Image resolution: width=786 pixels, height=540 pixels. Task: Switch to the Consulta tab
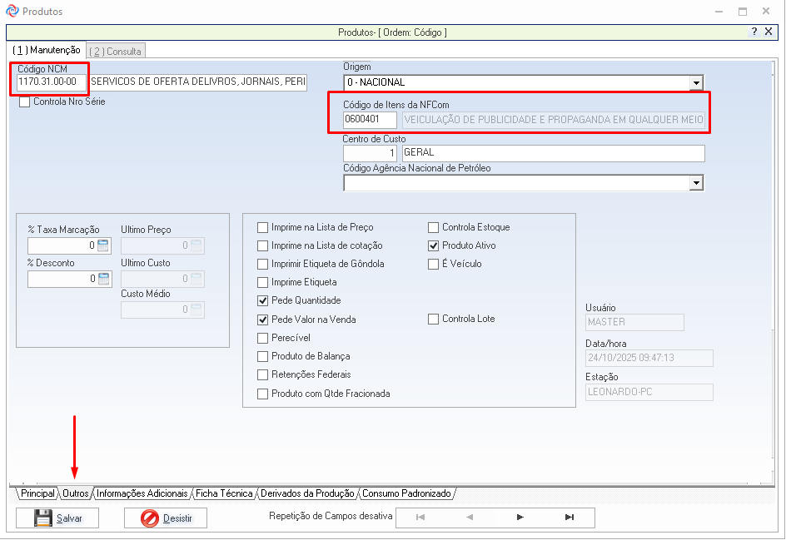coord(116,51)
